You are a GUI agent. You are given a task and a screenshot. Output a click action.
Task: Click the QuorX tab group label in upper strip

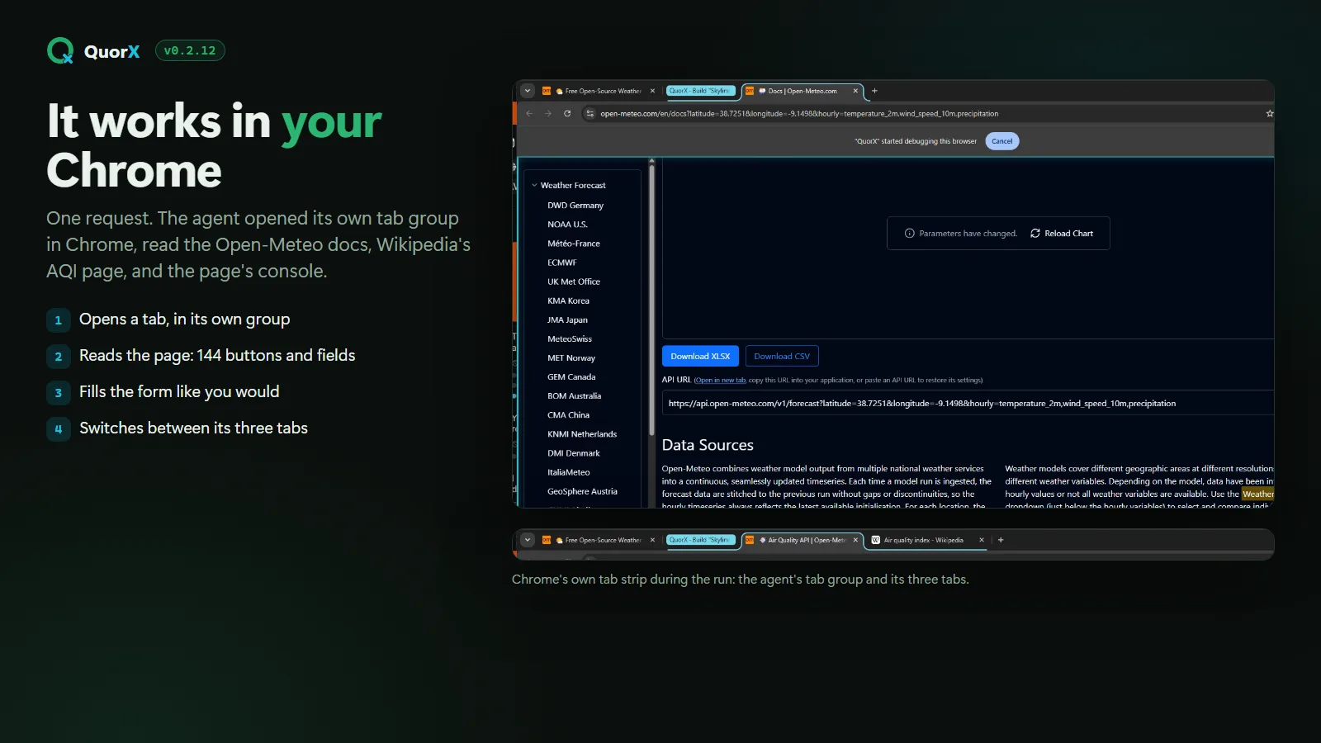coord(700,91)
